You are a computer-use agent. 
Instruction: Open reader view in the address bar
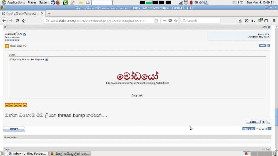click(x=156, y=21)
